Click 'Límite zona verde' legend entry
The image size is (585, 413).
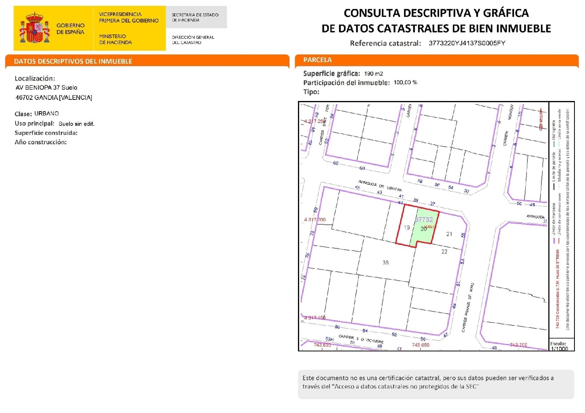[560, 129]
